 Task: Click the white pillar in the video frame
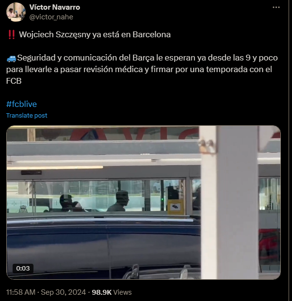click(x=229, y=202)
